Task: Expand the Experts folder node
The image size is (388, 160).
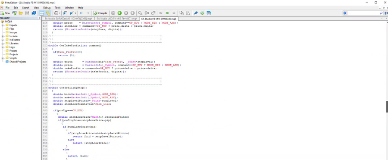Action: (3, 25)
